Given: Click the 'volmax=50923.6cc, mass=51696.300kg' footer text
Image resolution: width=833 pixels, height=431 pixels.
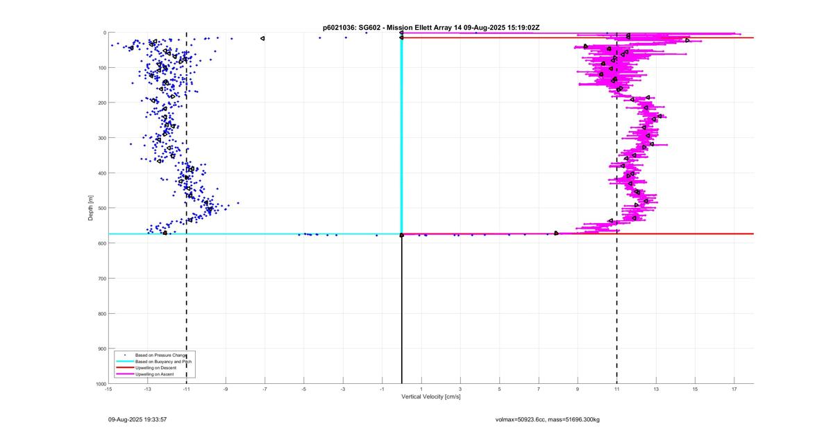Looking at the screenshot, I should 548,419.
